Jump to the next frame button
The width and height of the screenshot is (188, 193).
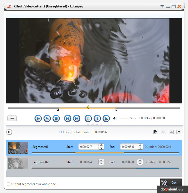77,118
